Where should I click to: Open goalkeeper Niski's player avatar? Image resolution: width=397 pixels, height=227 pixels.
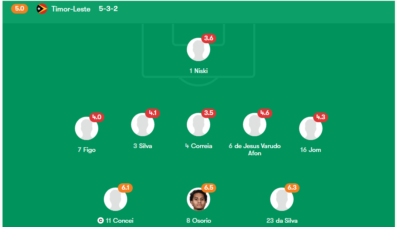point(198,50)
